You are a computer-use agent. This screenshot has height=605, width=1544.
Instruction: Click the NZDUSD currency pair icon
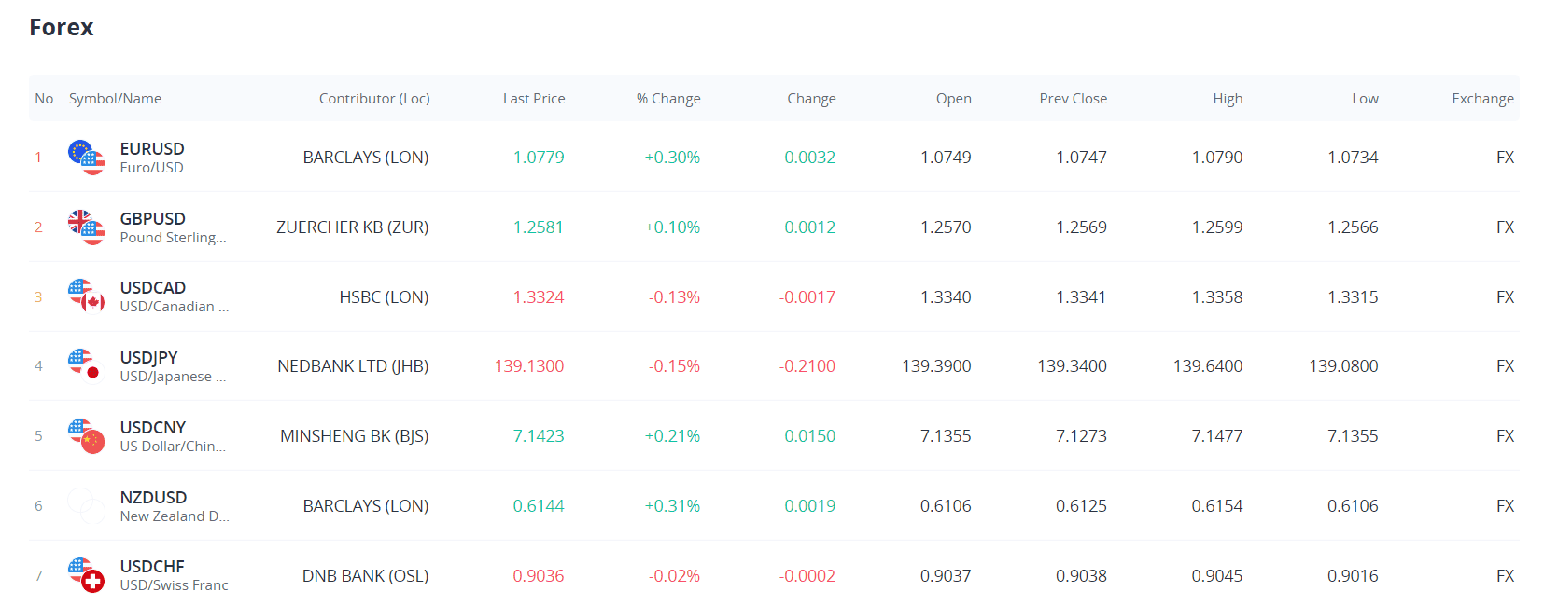[x=86, y=506]
